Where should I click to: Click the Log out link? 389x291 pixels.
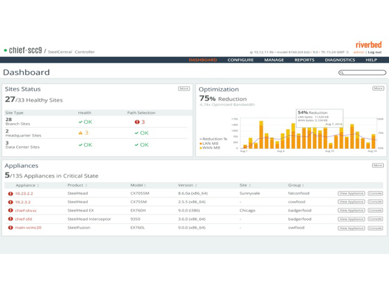[x=375, y=52]
